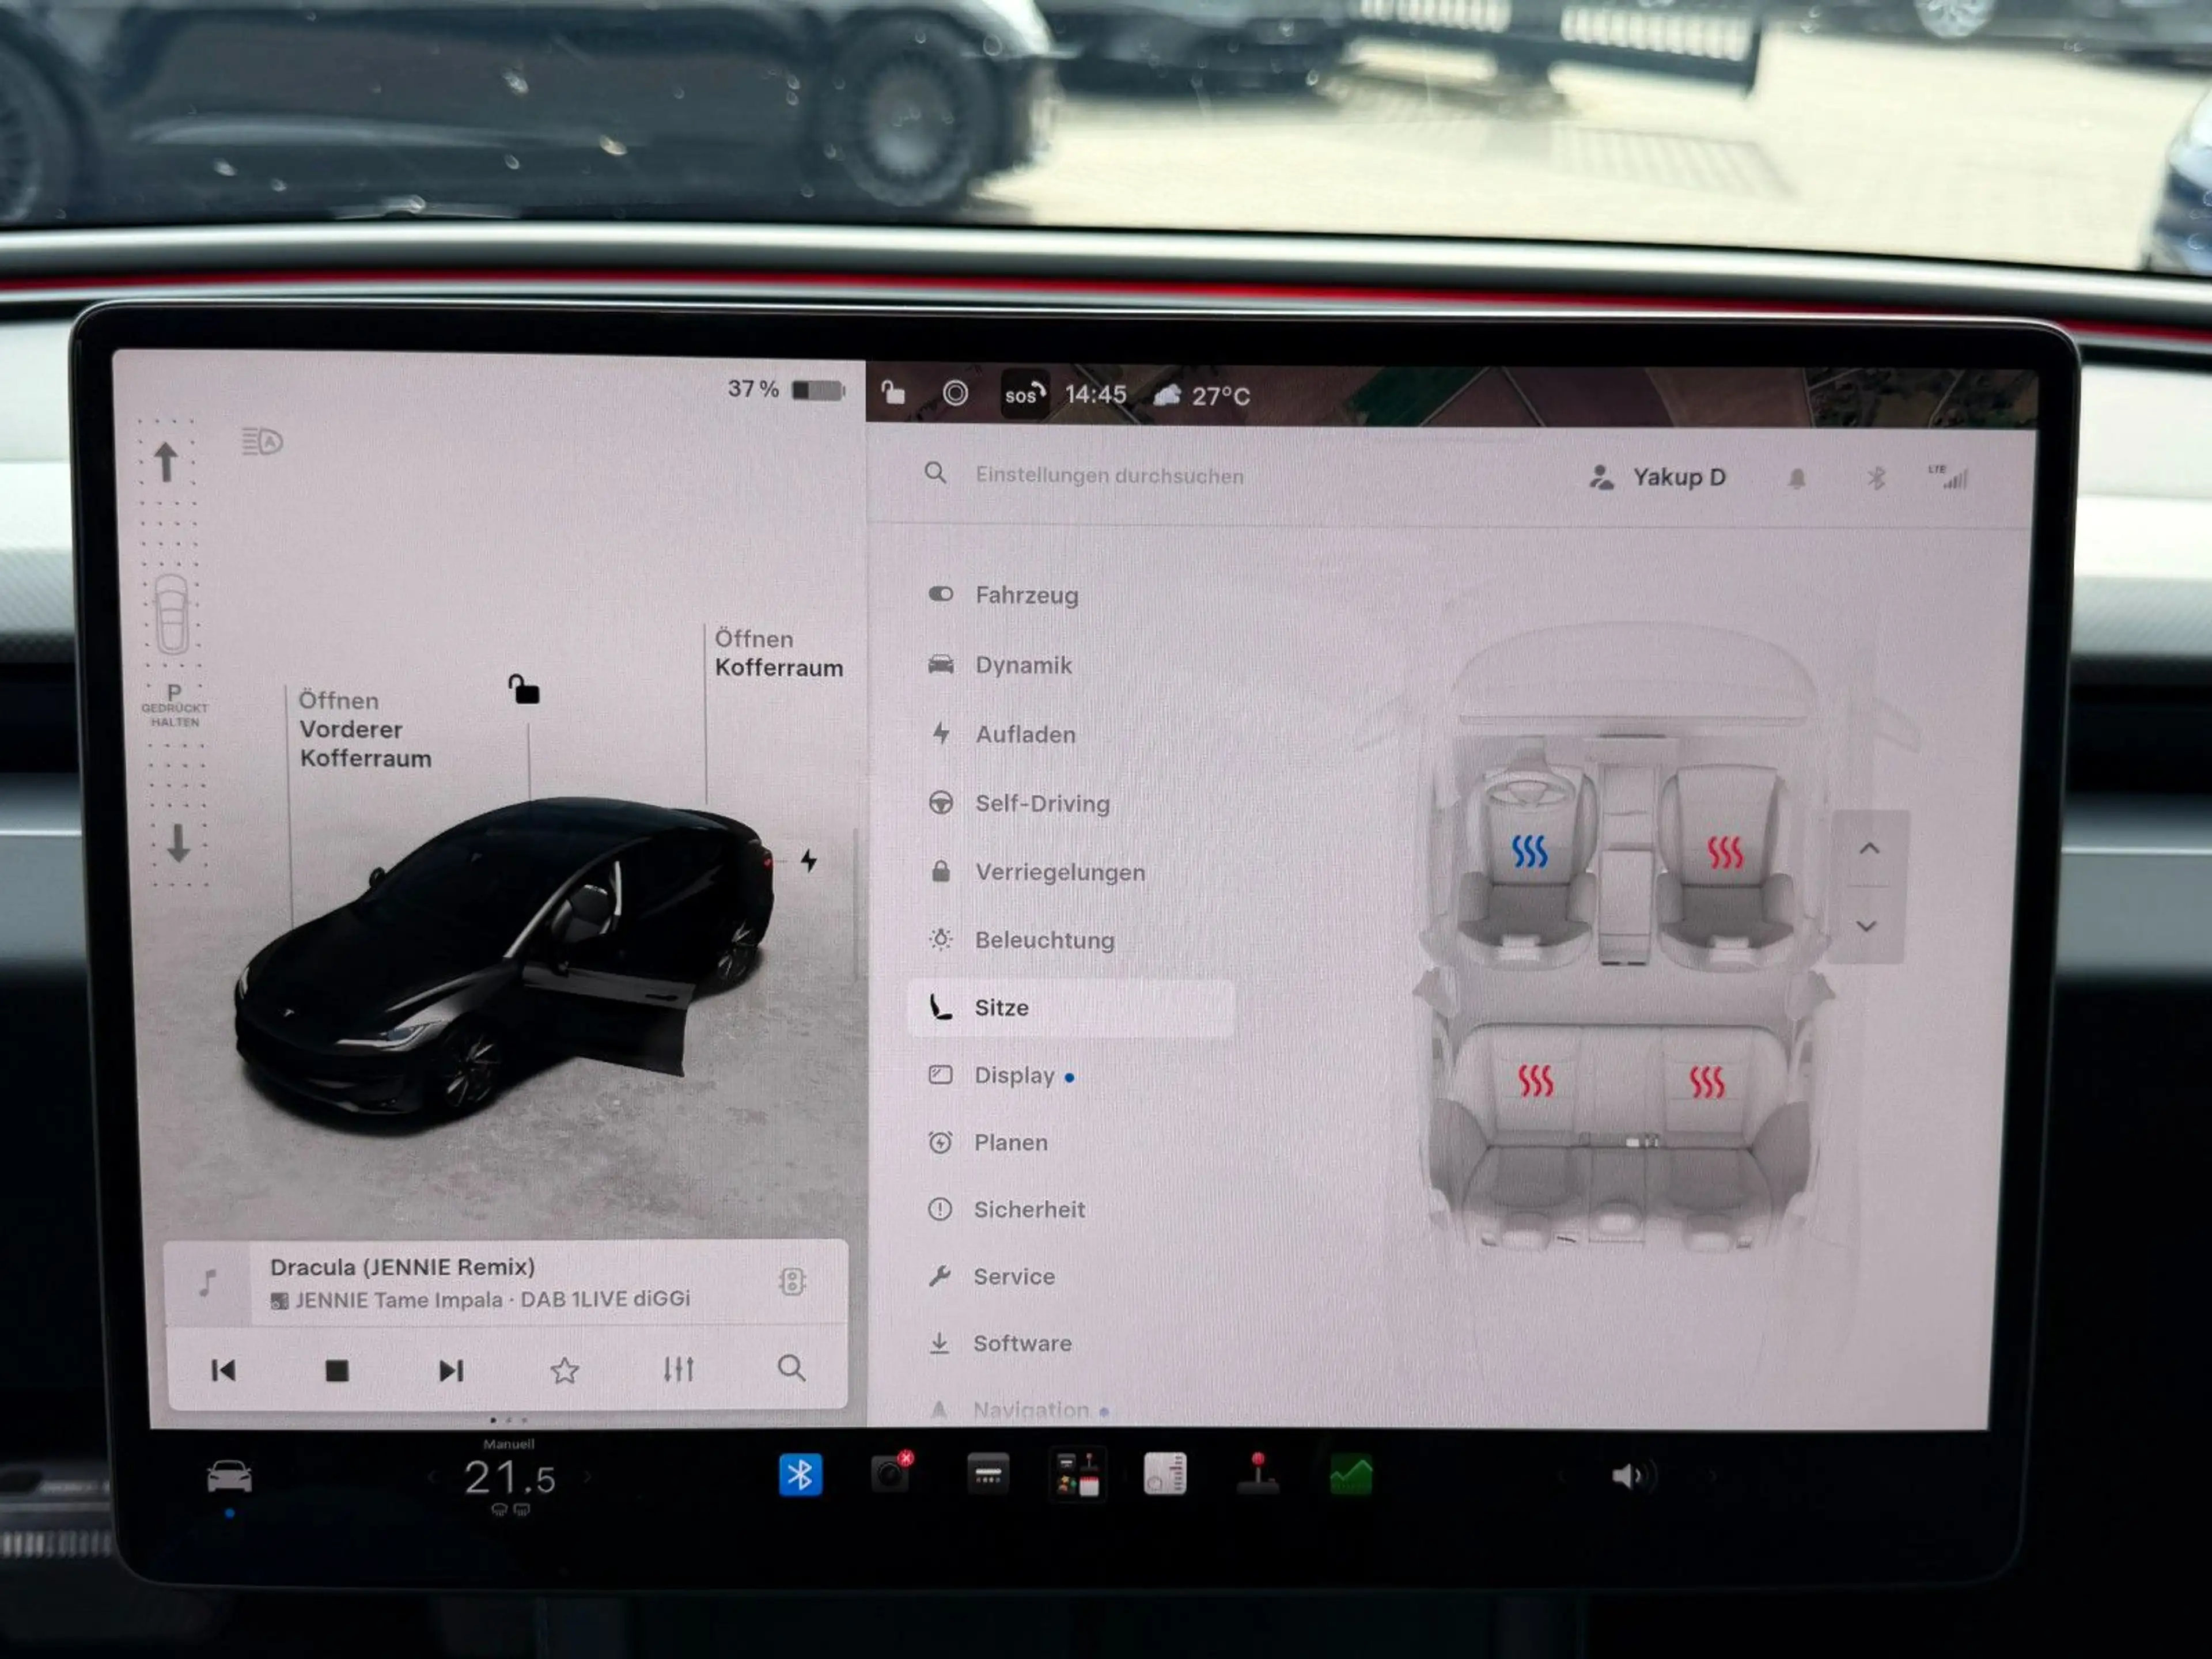Show the rear seats with the down chevron
The image size is (2212, 1659).
point(1866,926)
